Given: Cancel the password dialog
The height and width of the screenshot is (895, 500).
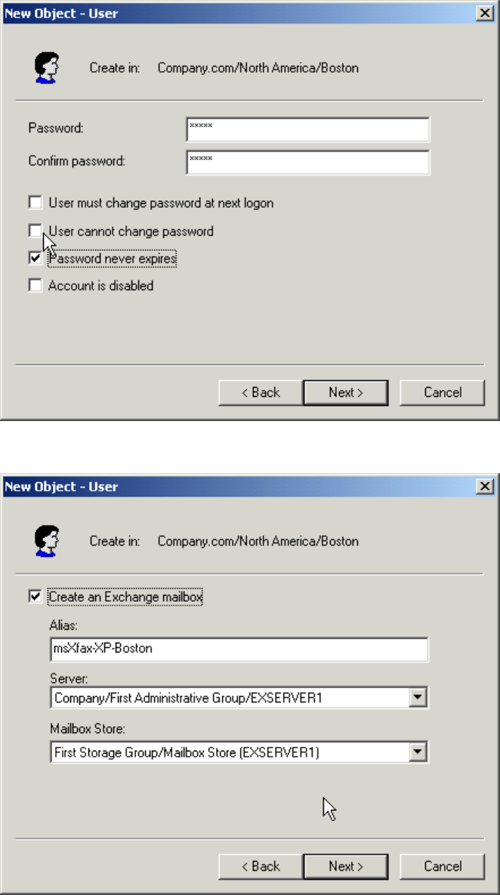Looking at the screenshot, I should tap(442, 392).
